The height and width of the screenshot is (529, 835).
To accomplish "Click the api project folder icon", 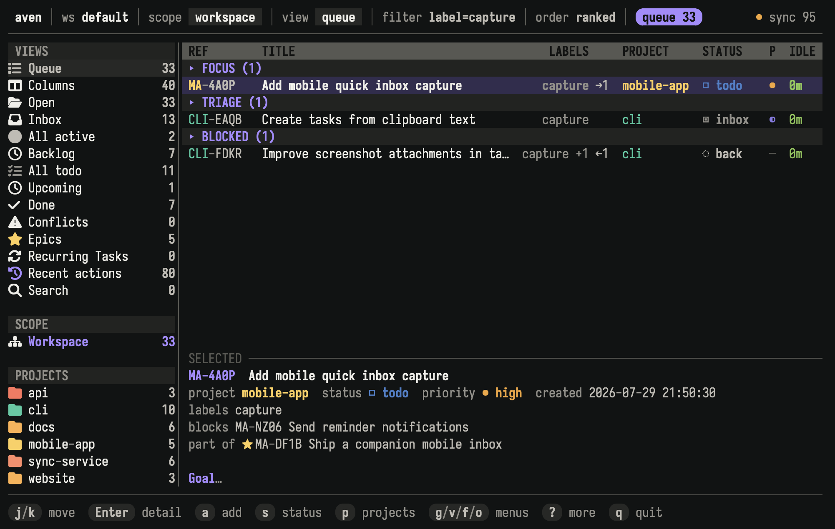I will (x=15, y=393).
